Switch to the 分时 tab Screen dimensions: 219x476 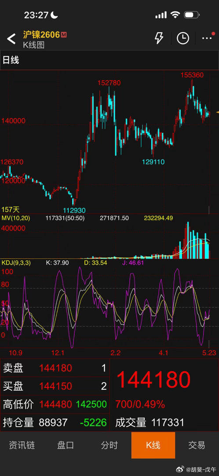click(109, 445)
